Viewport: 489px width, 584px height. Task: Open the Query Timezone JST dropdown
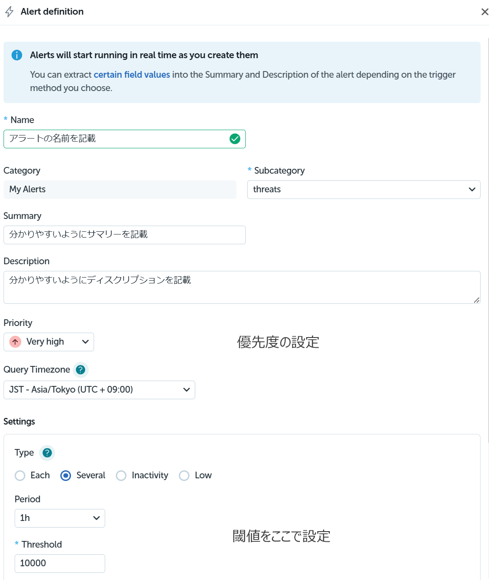(x=99, y=390)
